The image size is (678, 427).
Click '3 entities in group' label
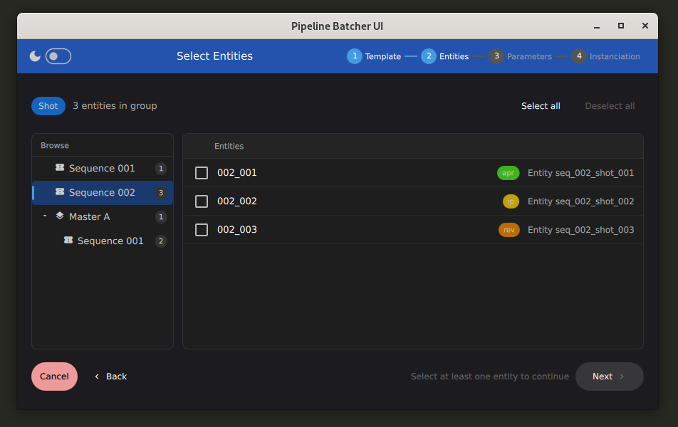pos(115,106)
